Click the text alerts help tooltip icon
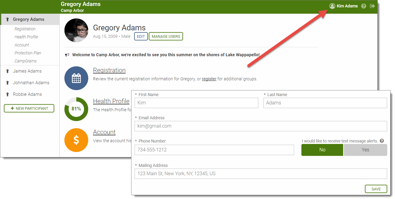Screen dimensions: 395x199 (382, 141)
